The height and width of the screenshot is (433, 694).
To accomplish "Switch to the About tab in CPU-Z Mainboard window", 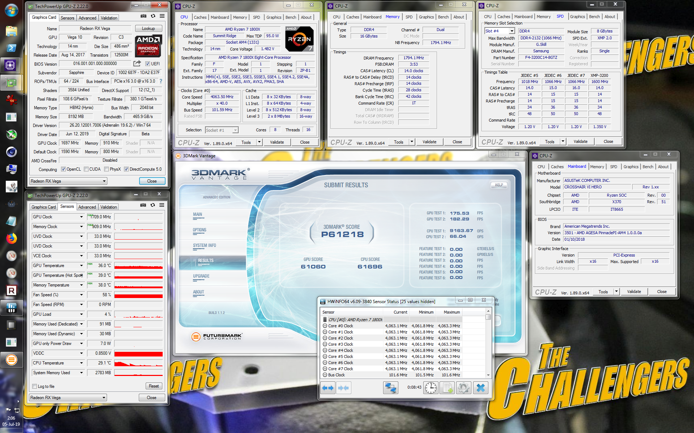I will coord(663,167).
